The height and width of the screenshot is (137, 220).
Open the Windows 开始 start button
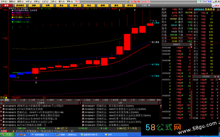[7, 135]
